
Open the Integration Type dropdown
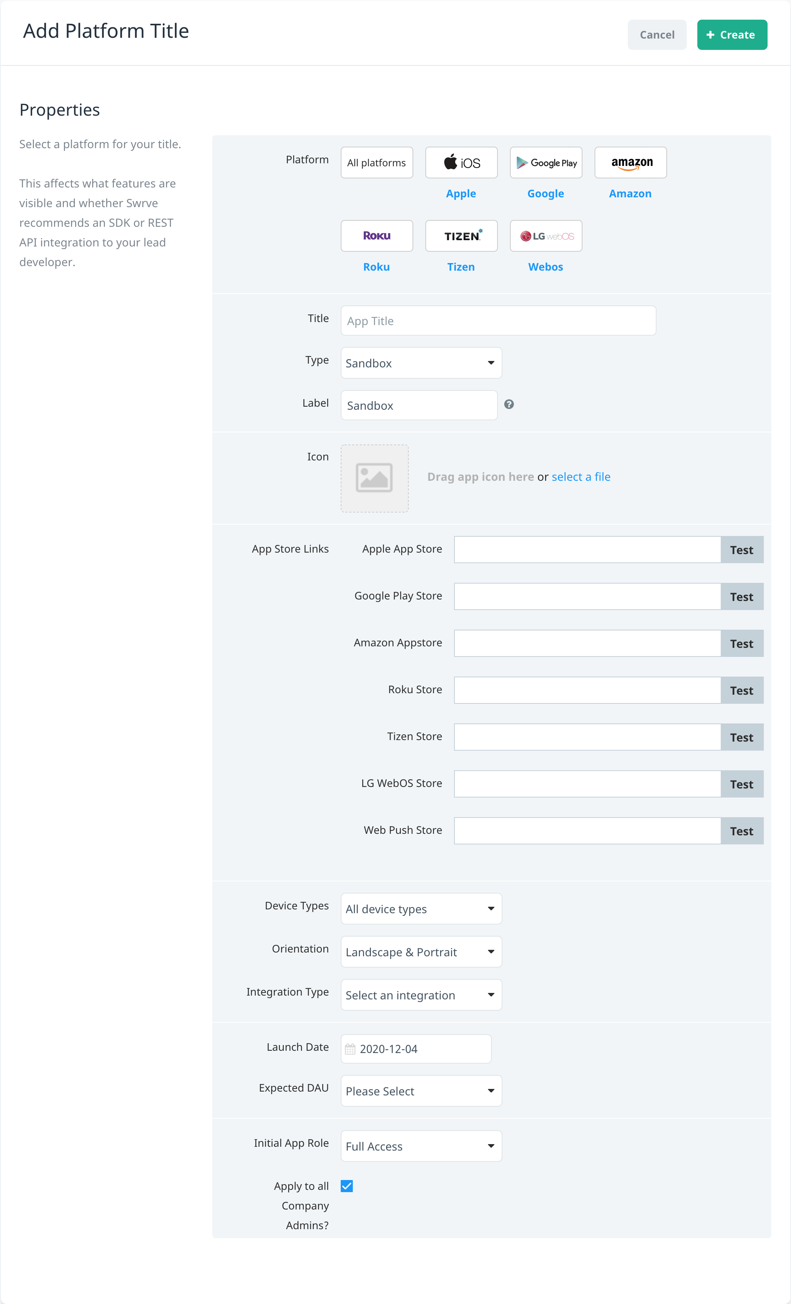[422, 995]
